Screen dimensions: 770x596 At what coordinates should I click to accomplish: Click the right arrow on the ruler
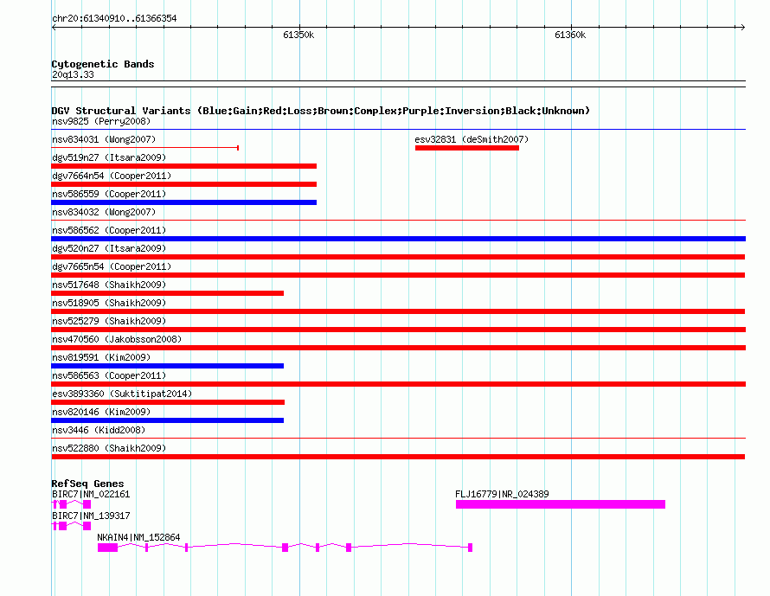(x=742, y=27)
